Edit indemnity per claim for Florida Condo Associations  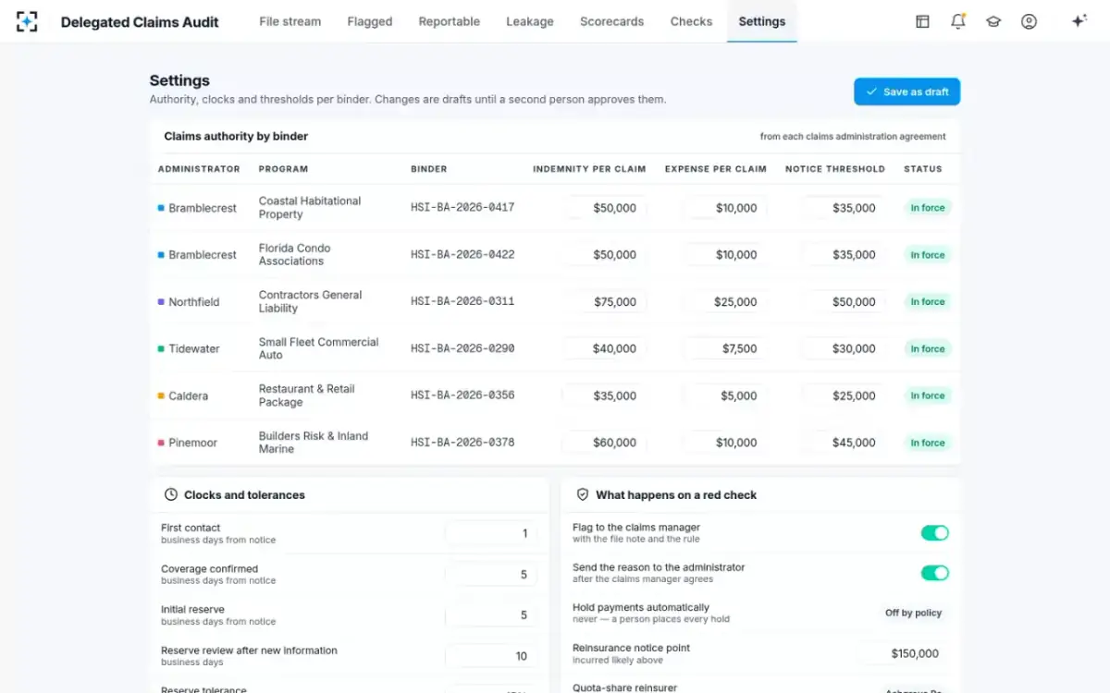(x=605, y=255)
